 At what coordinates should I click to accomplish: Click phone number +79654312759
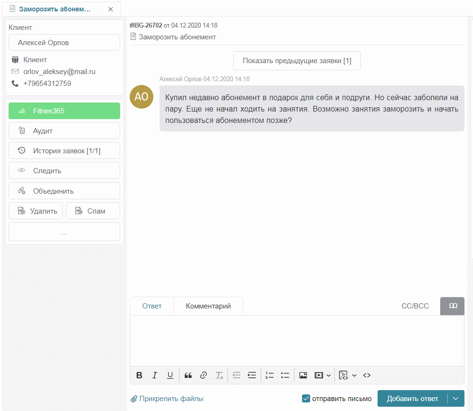pyautogui.click(x=47, y=83)
